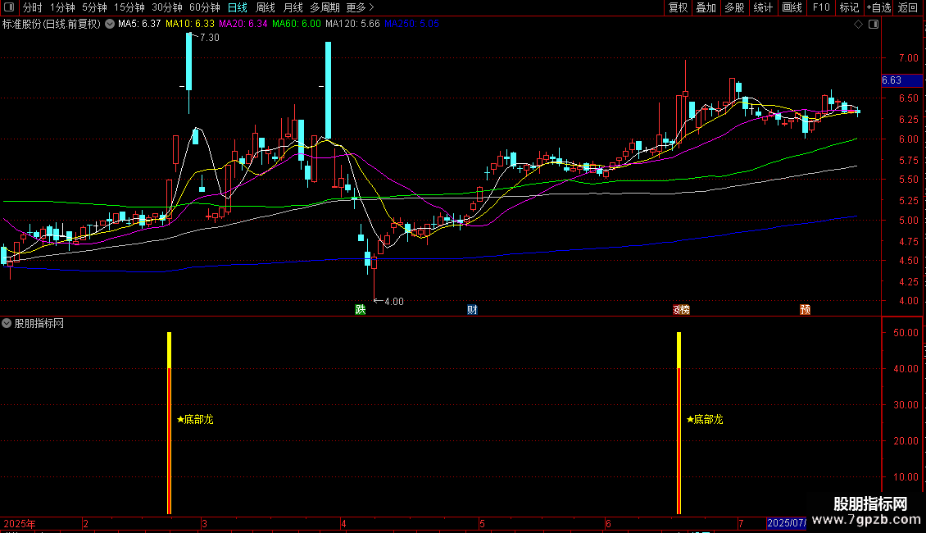Open the blue 财 financial report marker
Screen dimensions: 926x533
pos(472,310)
